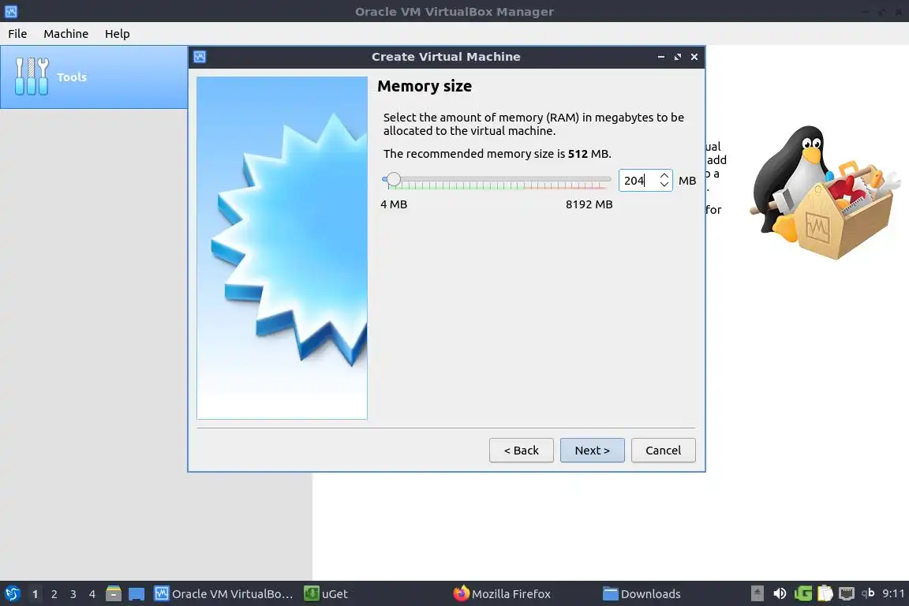Viewport: 909px width, 606px height.
Task: Switch to the Downloads taskbar entry
Action: 642,594
